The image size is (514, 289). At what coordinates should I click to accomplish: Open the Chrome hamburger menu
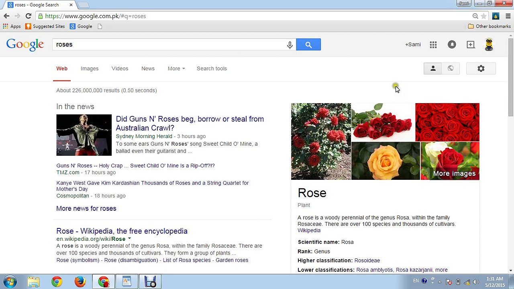point(508,16)
